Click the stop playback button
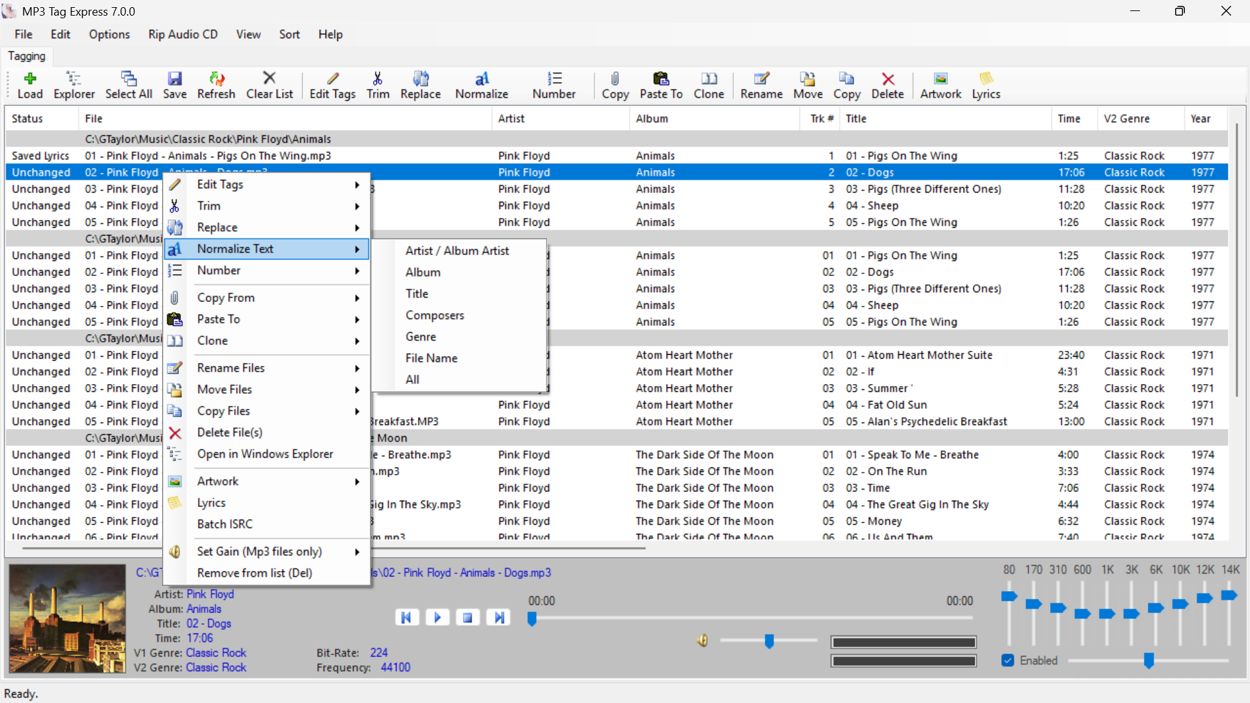The image size is (1250, 703). coord(467,617)
